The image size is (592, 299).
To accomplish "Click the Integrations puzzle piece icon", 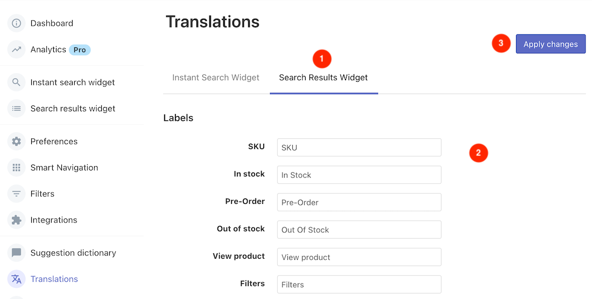I will 17,220.
